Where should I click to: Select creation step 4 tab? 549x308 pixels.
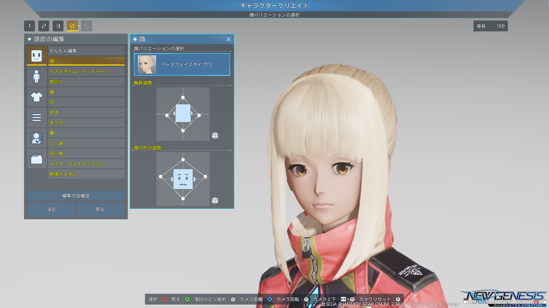72,26
